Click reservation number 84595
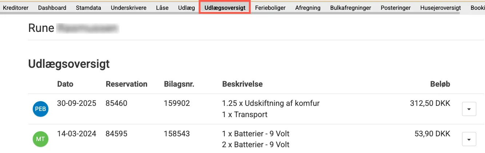The image size is (485, 153). coord(116,134)
